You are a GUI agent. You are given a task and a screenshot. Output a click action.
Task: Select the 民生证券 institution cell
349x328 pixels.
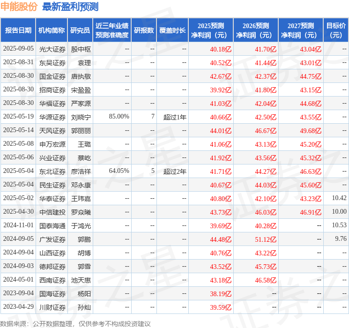coord(52,185)
